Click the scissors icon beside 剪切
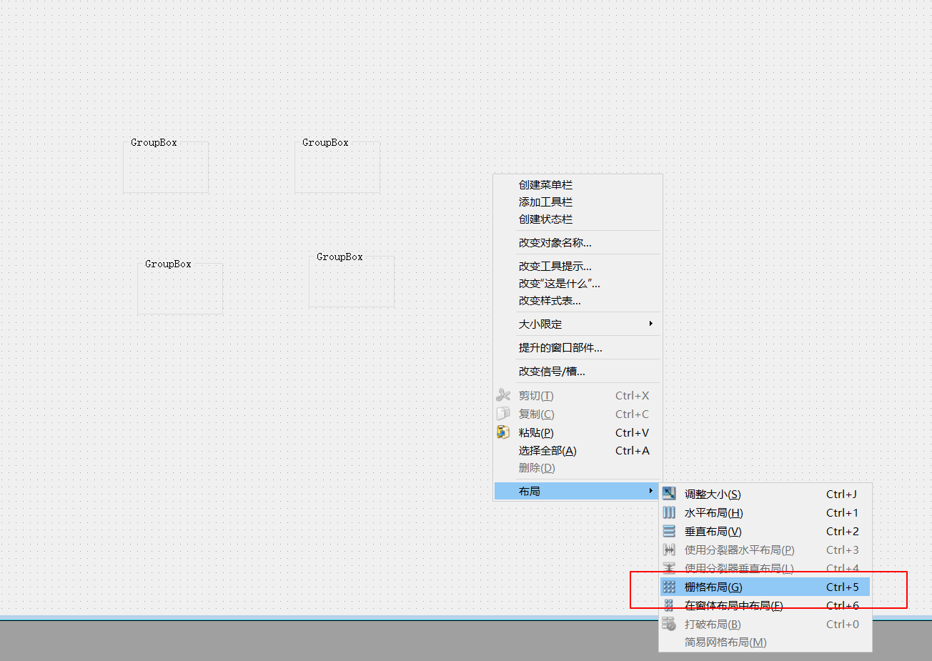Screen dimensions: 932x661 pos(503,395)
